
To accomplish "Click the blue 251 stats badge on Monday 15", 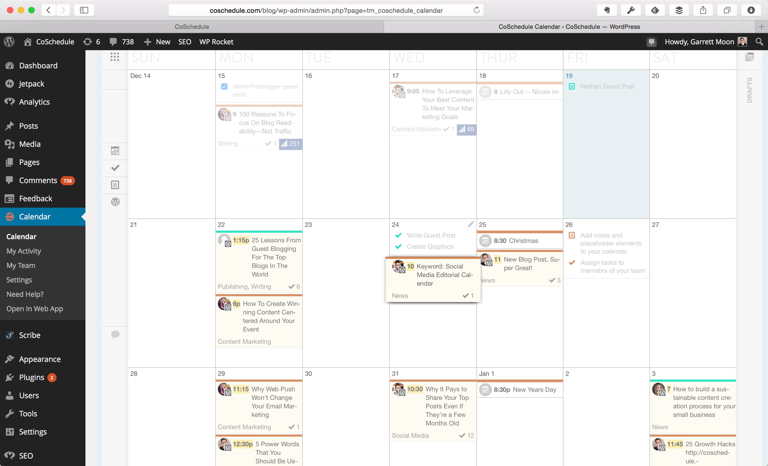I will click(x=290, y=144).
